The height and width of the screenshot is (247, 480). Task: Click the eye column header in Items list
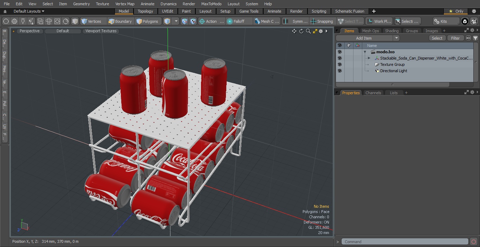coord(339,46)
